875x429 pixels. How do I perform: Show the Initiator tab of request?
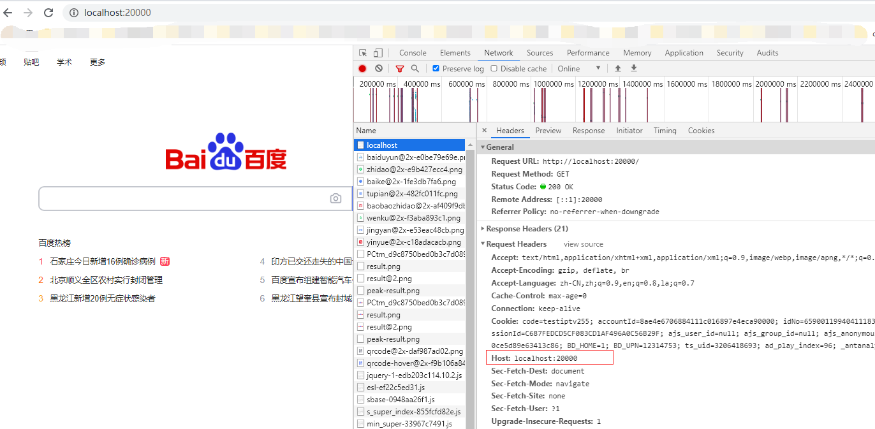629,131
